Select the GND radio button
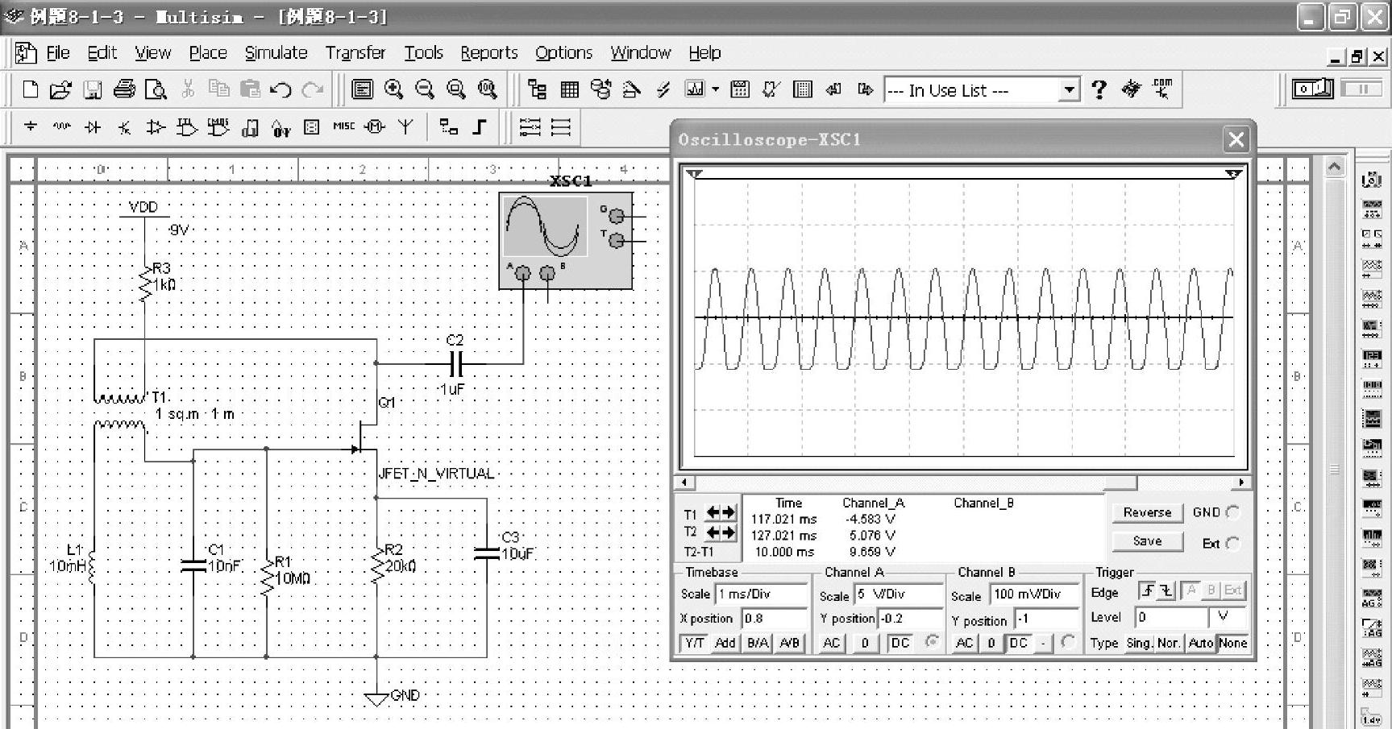Image resolution: width=1392 pixels, height=729 pixels. 1232,512
